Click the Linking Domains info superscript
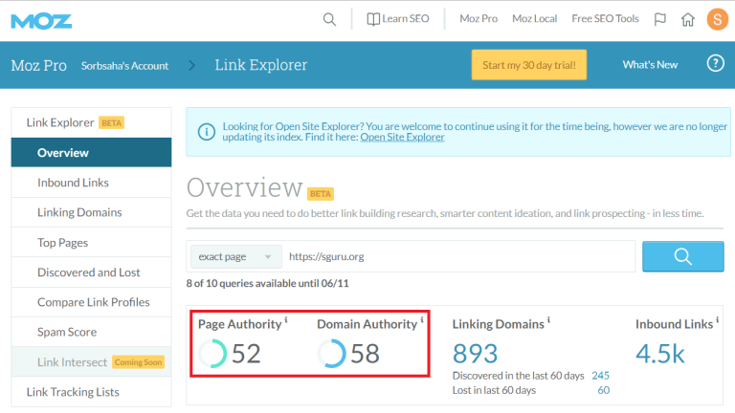 (548, 320)
